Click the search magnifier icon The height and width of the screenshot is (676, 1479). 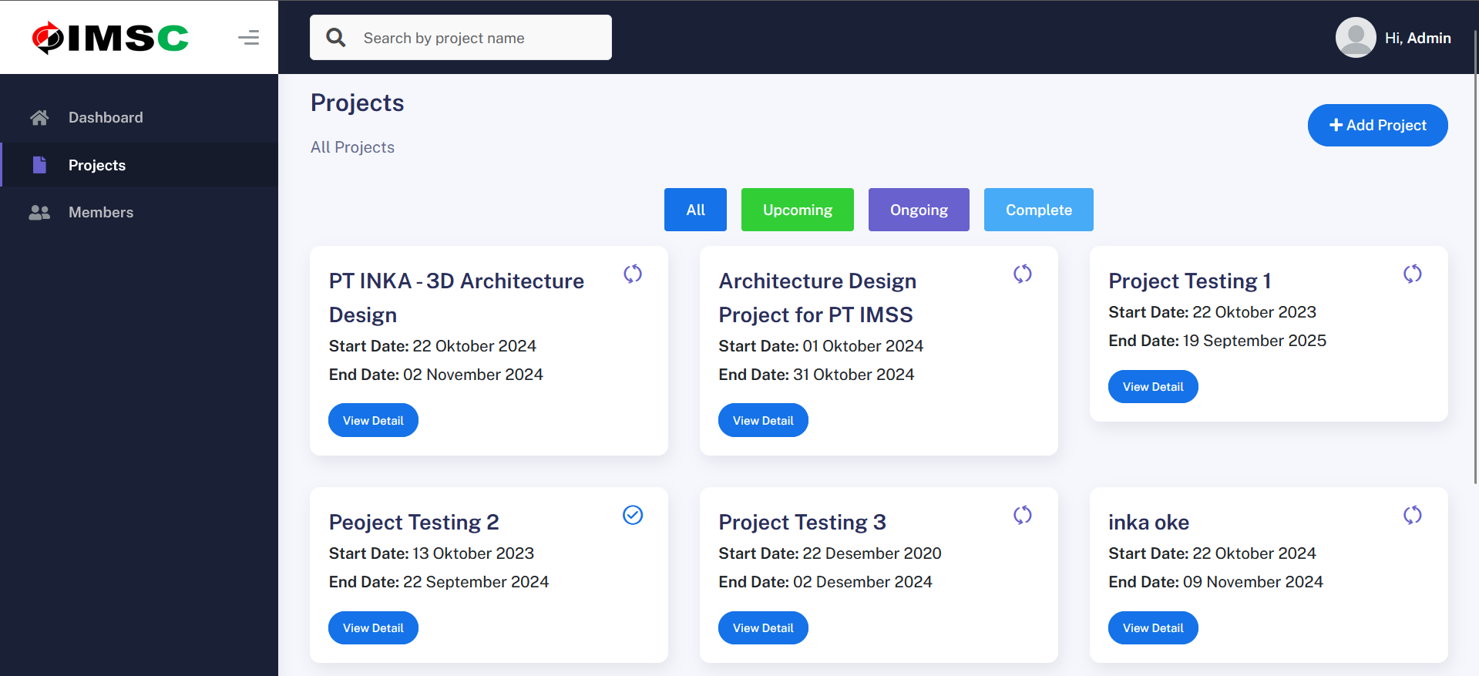pyautogui.click(x=336, y=37)
